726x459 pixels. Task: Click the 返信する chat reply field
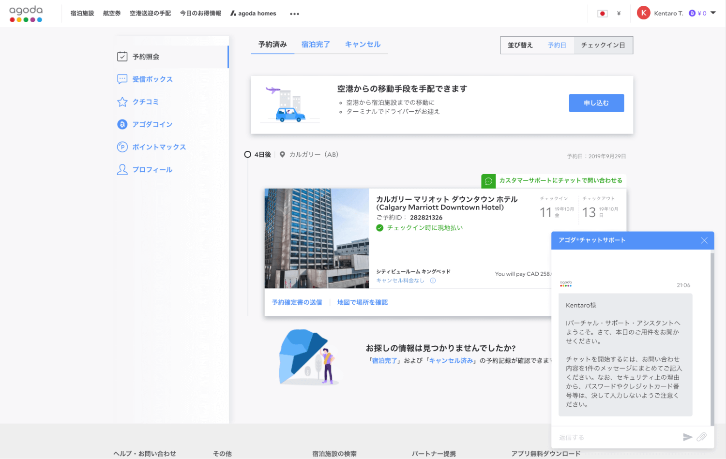point(618,437)
